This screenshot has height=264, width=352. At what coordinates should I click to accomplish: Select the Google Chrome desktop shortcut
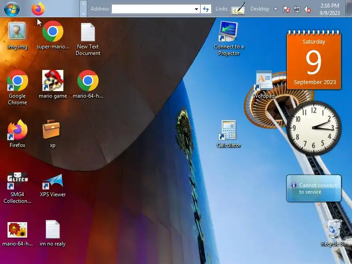click(17, 88)
